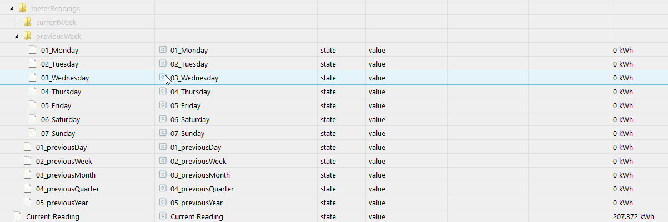This screenshot has width=668, height=222.
Task: Click the 01_previousDay 0 kWh value
Action: 623,147
